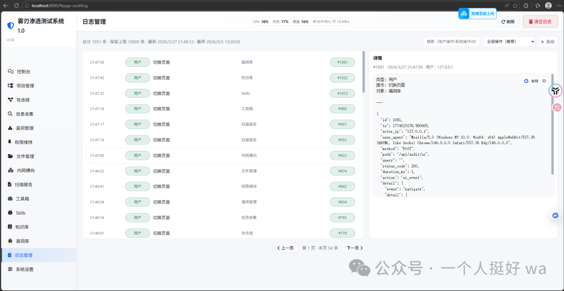Refresh logs with the 刷新 button

(x=508, y=21)
